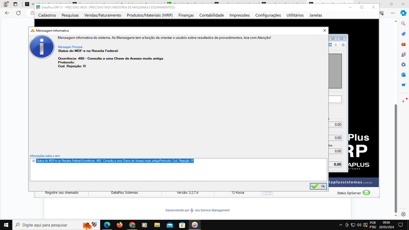This screenshot has height=230, width=409.
Task: Open the Produtos/Materiais (MRP) menu
Action: (x=150, y=15)
